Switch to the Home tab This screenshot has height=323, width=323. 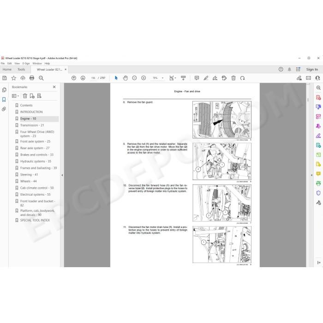(x=7, y=69)
